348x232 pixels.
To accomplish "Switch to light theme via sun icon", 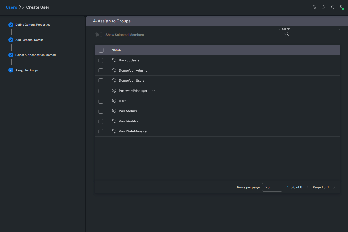I will click(323, 7).
